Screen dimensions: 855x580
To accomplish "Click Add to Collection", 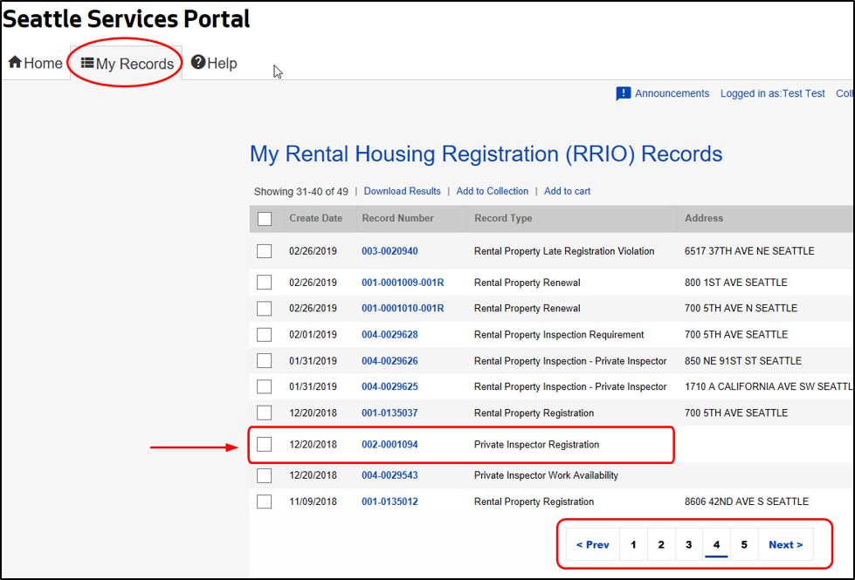I will pos(493,191).
